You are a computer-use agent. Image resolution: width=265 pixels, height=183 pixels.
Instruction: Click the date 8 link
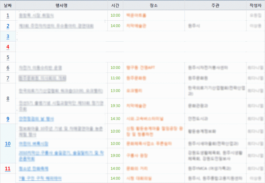coord(8,99)
